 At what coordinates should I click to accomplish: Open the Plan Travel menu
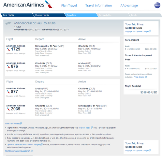pos(69,6)
